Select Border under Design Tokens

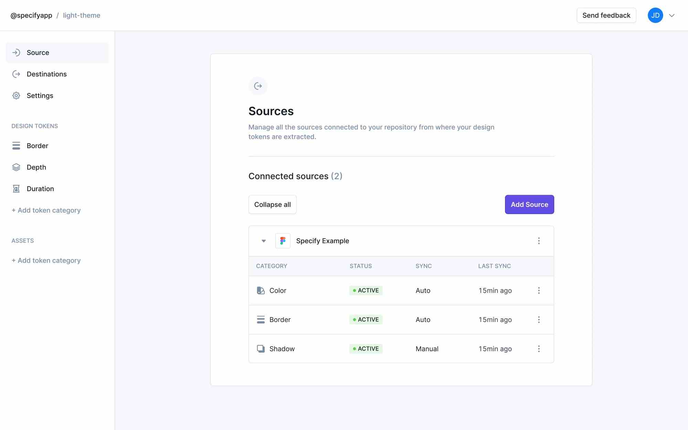click(57, 146)
